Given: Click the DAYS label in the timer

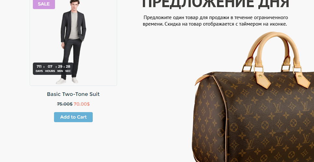Looking at the screenshot, I should coord(39,71).
